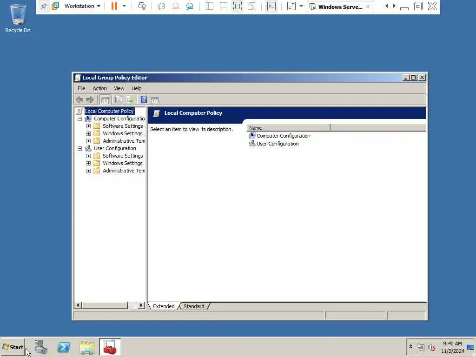This screenshot has width=476, height=357.
Task: Expand Software Settings under User Configuration
Action: coord(88,156)
